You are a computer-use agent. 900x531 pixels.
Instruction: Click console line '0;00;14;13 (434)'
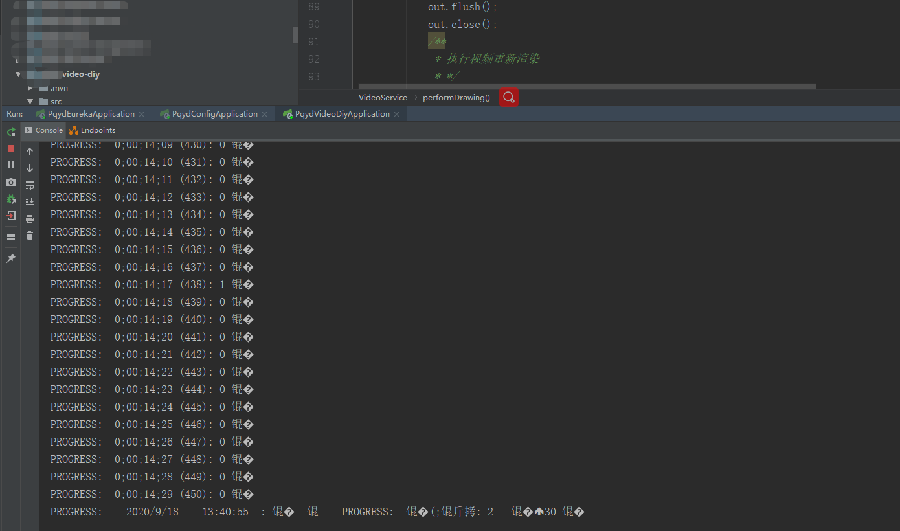tap(152, 214)
